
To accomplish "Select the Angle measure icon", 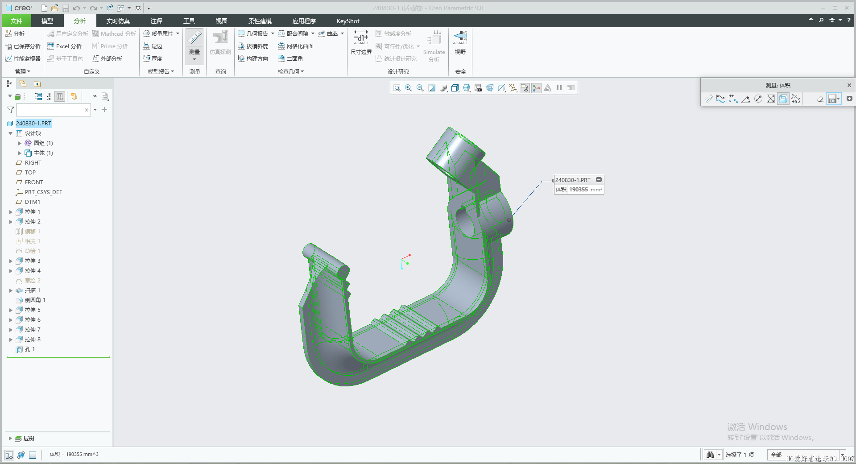I will 746,99.
